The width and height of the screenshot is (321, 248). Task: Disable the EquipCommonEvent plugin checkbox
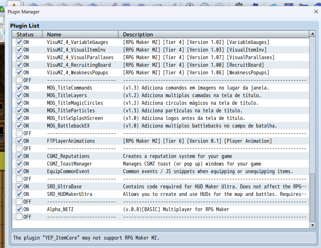pyautogui.click(x=19, y=171)
